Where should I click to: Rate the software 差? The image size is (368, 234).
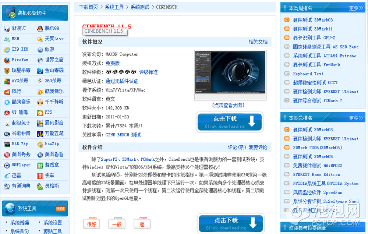(142, 223)
